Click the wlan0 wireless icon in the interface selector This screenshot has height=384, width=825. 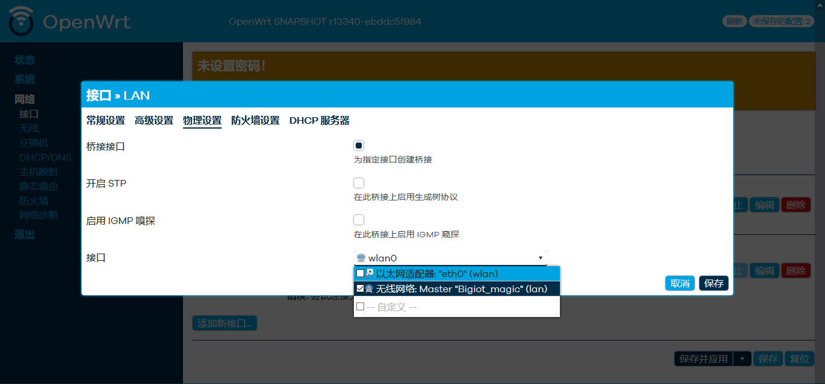[361, 258]
